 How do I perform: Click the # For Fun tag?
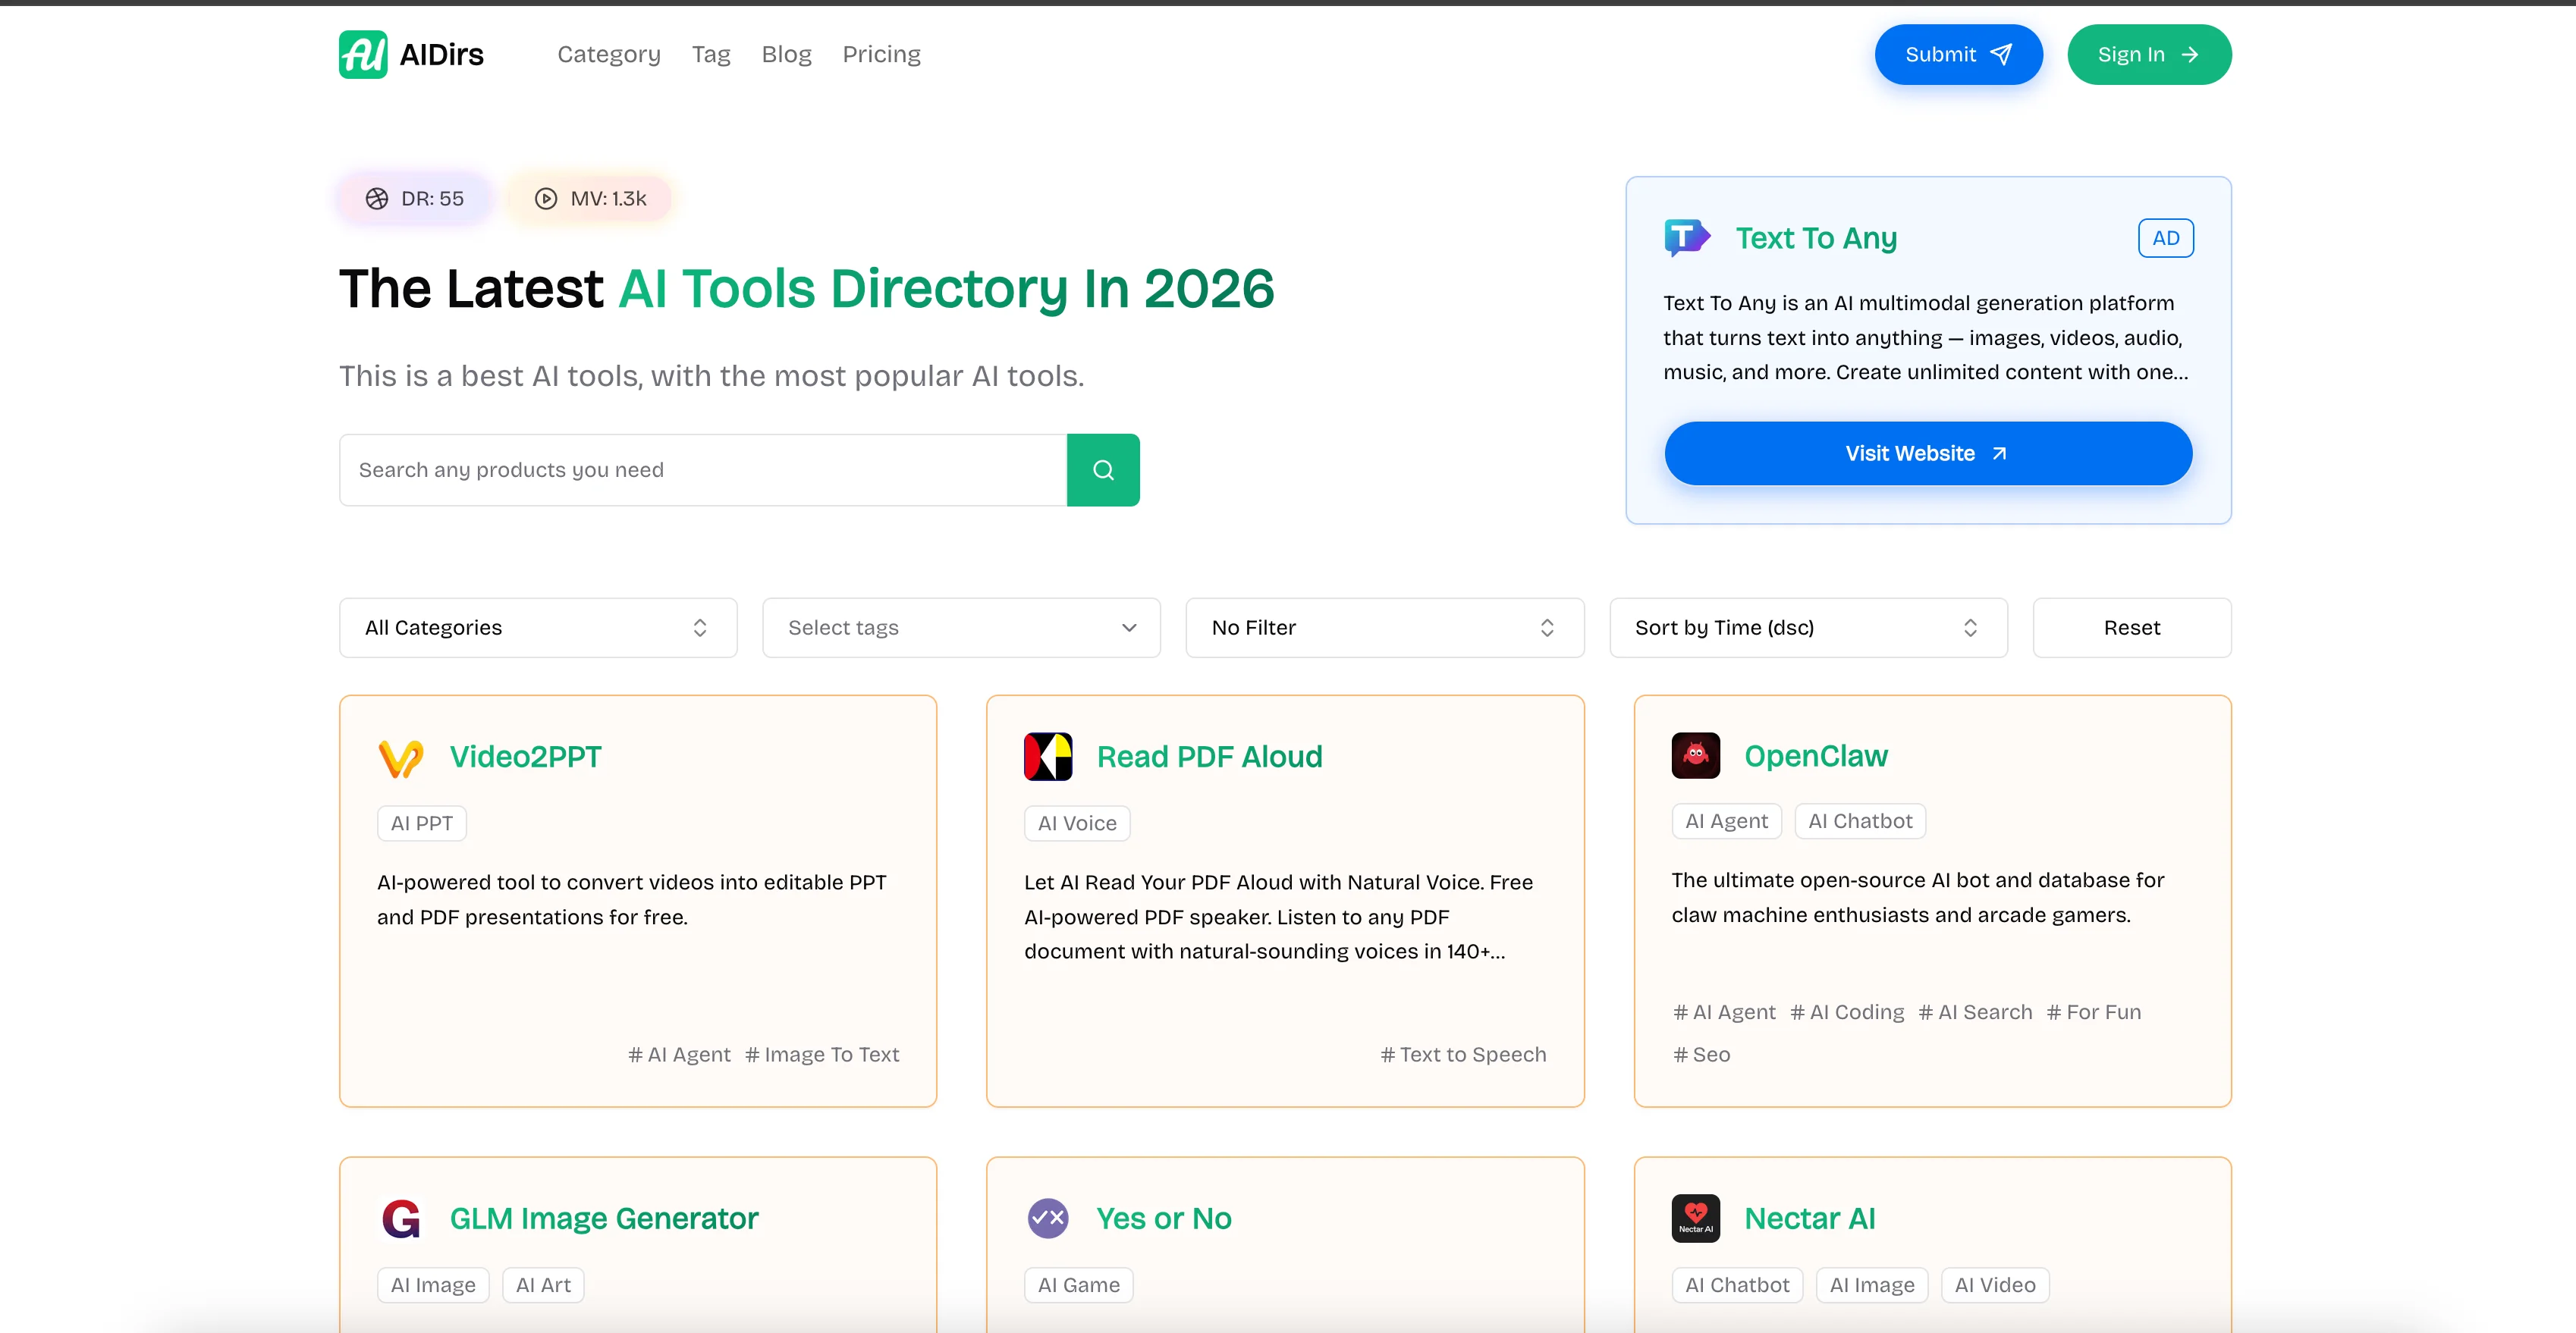coord(2093,1012)
